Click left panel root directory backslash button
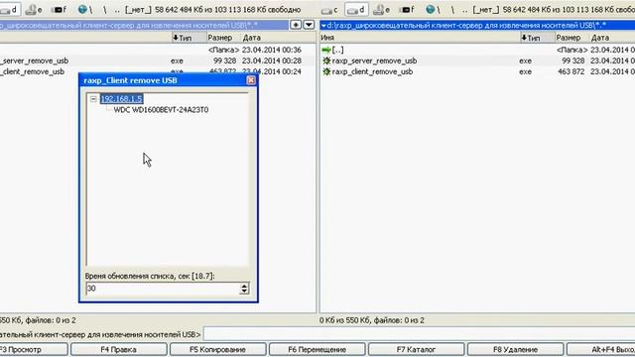 [104, 9]
